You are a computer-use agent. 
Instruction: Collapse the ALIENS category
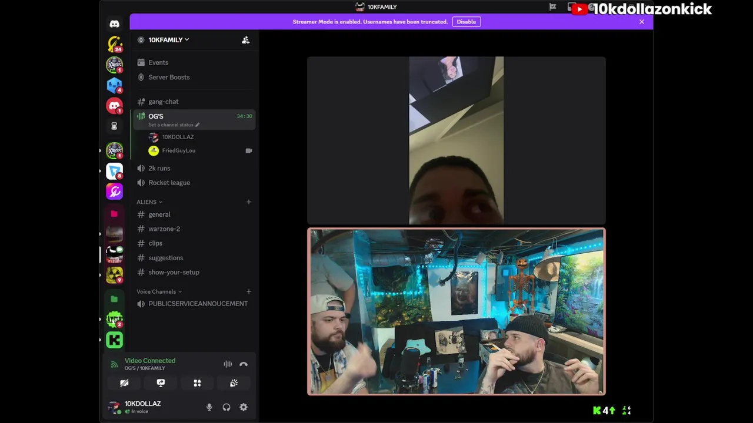coord(149,202)
